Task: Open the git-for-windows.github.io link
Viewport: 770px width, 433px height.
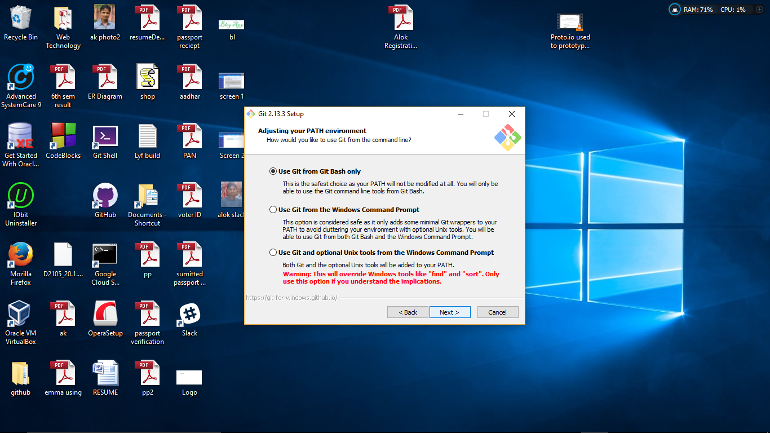Action: 291,298
